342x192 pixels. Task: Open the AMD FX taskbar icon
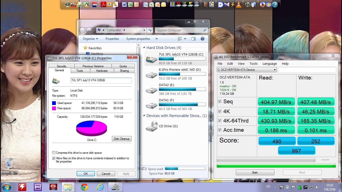click(53, 187)
